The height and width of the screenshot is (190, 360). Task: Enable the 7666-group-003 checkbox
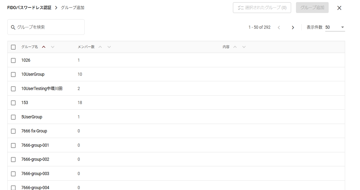13,174
